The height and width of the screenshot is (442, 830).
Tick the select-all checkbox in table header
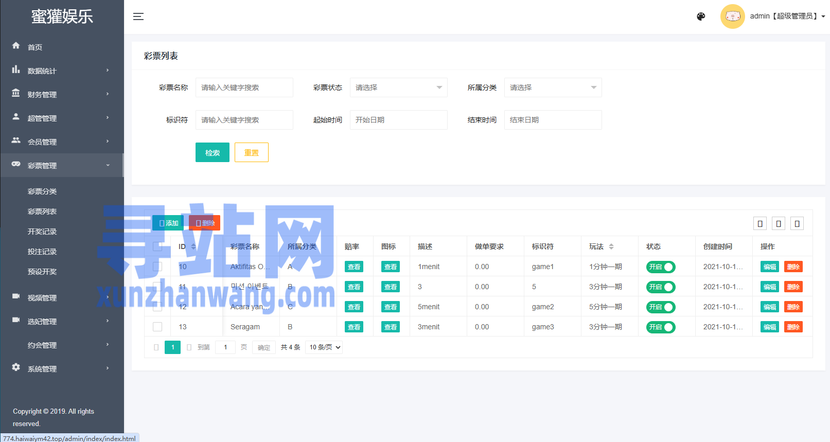click(x=157, y=246)
